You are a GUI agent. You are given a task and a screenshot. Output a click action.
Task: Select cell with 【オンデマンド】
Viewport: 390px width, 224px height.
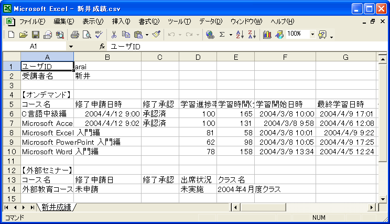pos(47,95)
